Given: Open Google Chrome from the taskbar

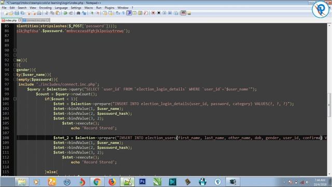Looking at the screenshot, I should [97, 182].
